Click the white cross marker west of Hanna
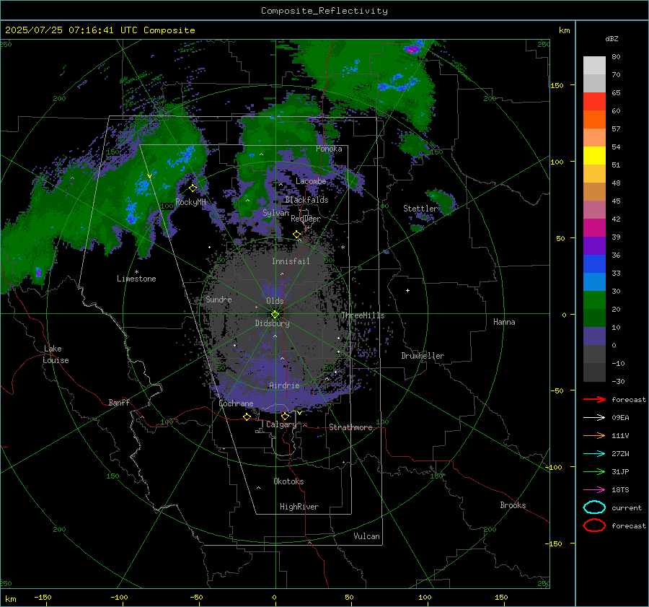Screen dimensions: 649x607 [x=407, y=290]
